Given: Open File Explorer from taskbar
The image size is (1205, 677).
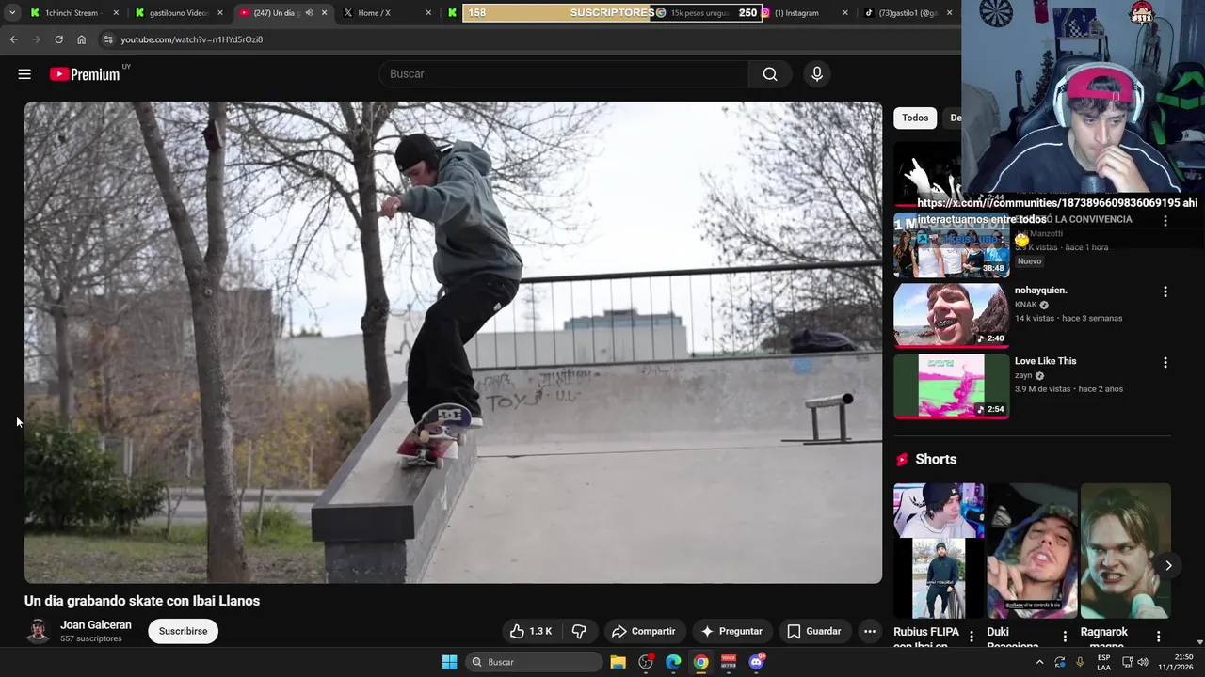Looking at the screenshot, I should tap(618, 662).
